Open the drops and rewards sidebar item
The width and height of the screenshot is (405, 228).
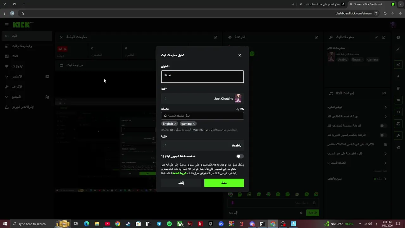(27, 107)
